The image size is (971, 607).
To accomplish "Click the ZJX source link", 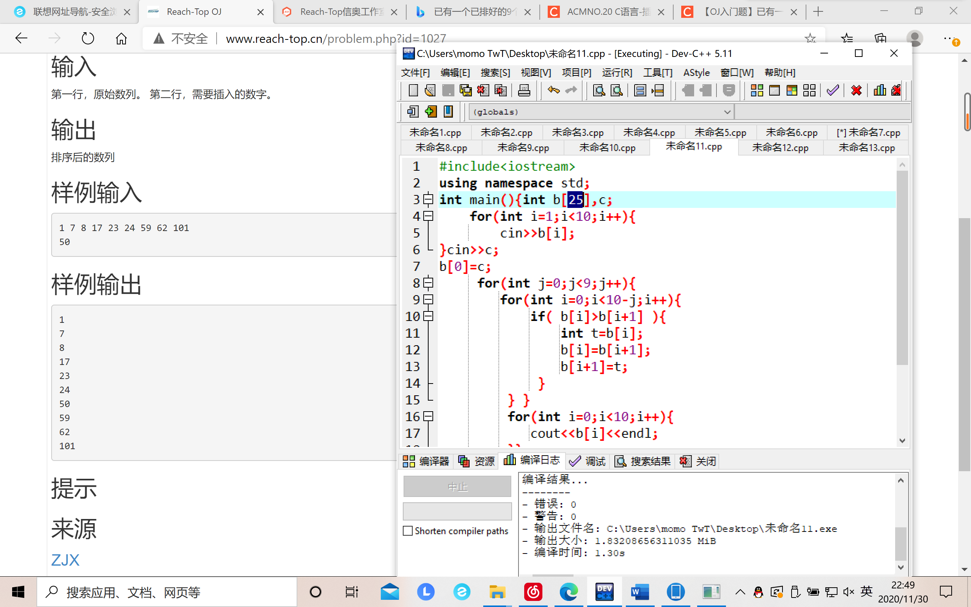I will 65,560.
